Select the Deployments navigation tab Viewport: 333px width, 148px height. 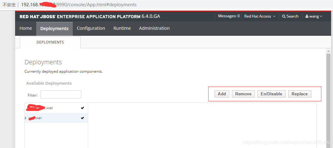click(x=55, y=29)
